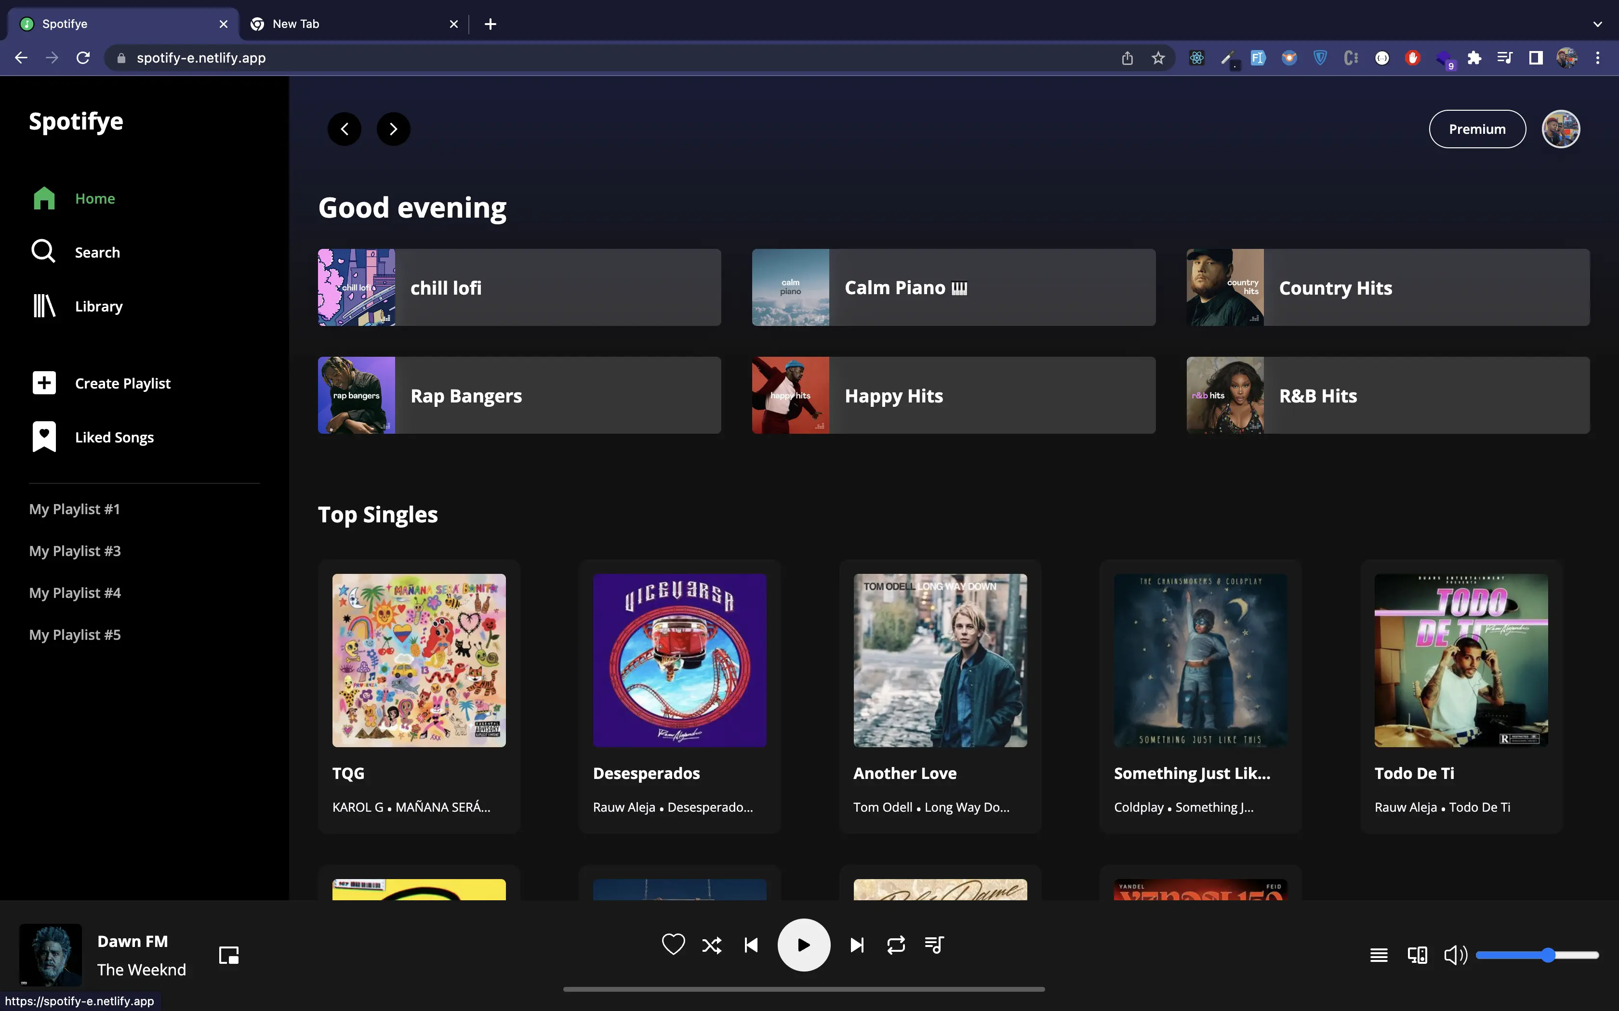Open the Another Love album cover
Screen dimensions: 1619x1011
click(940, 660)
